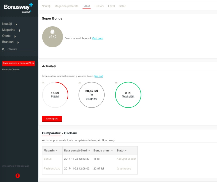Switch to the Prieteni tab
The image size is (217, 182).
point(99,6)
